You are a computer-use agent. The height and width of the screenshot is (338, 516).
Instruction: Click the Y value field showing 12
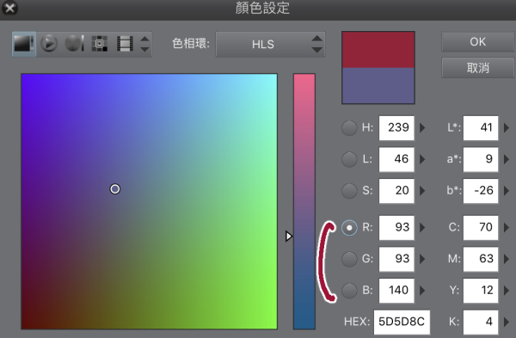pyautogui.click(x=481, y=291)
